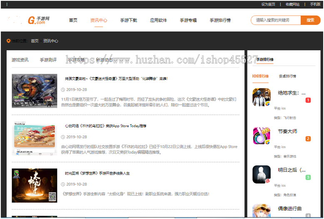Click the 不休的乌拉拉 article thumbnail
The image size is (324, 219).
tap(35, 138)
